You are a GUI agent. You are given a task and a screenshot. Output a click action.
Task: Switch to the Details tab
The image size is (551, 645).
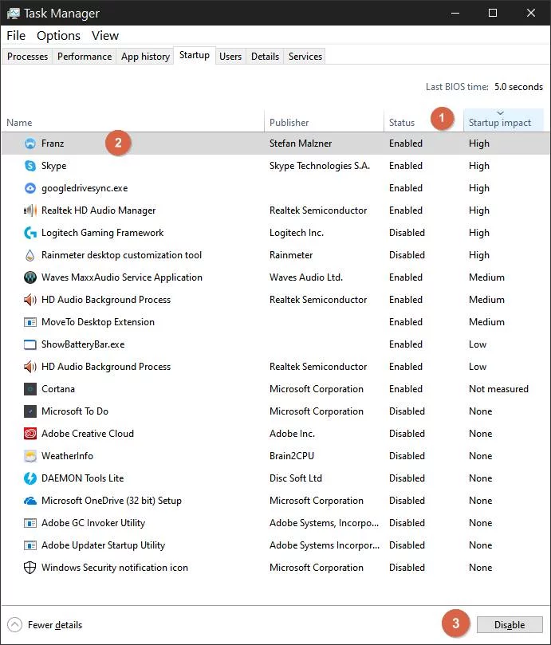(265, 57)
